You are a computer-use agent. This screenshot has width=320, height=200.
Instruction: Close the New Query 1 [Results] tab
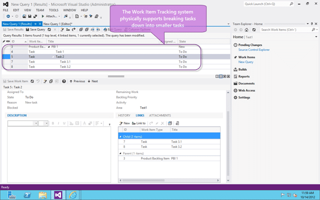[x=40, y=24]
